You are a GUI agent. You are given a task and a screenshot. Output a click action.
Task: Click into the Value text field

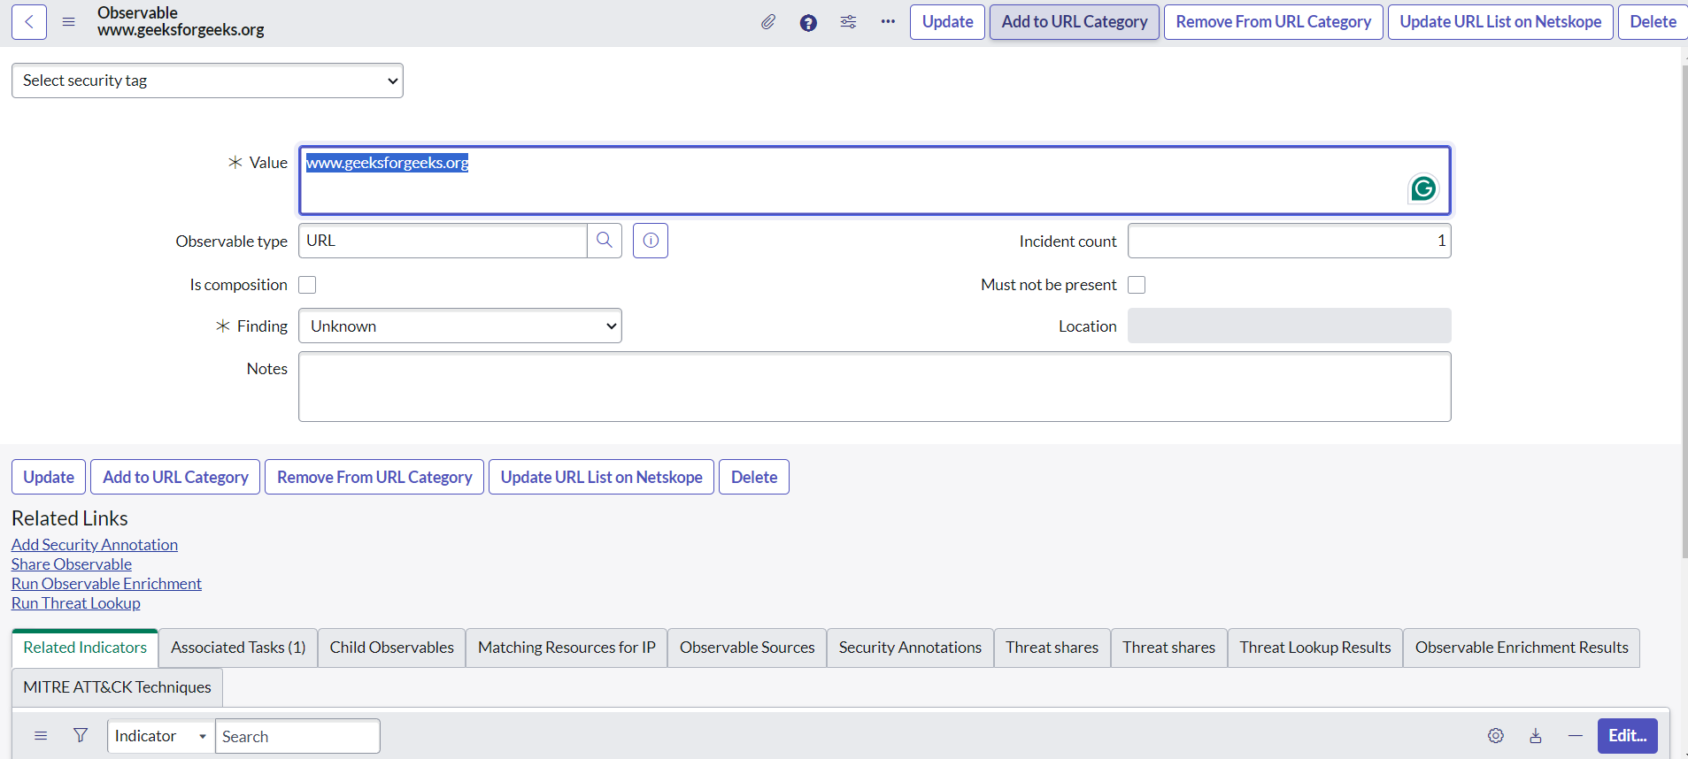pos(875,180)
